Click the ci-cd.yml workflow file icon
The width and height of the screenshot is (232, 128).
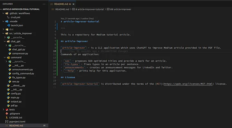pyautogui.click(x=8, y=17)
